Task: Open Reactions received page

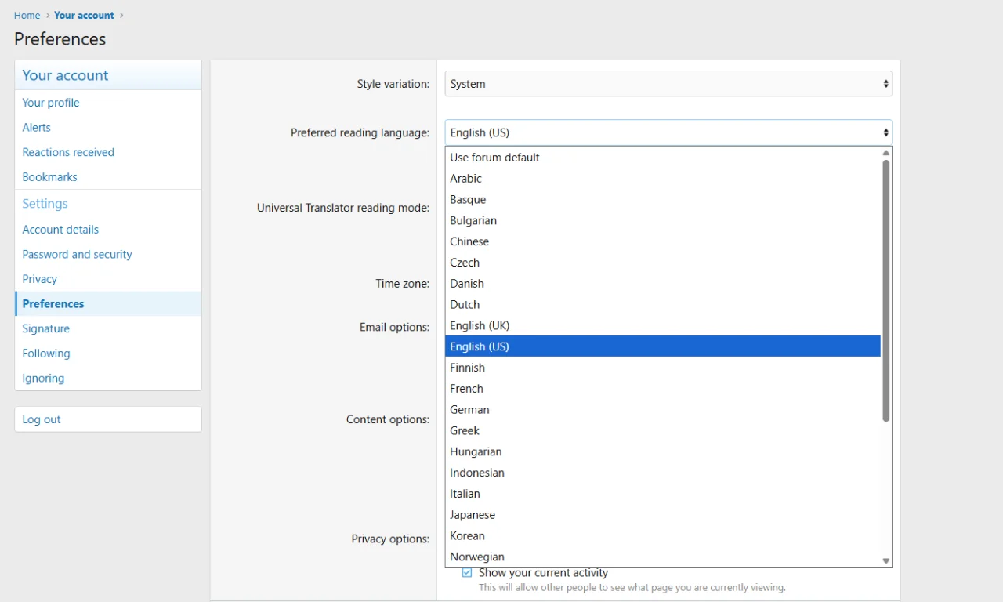Action: pos(108,152)
